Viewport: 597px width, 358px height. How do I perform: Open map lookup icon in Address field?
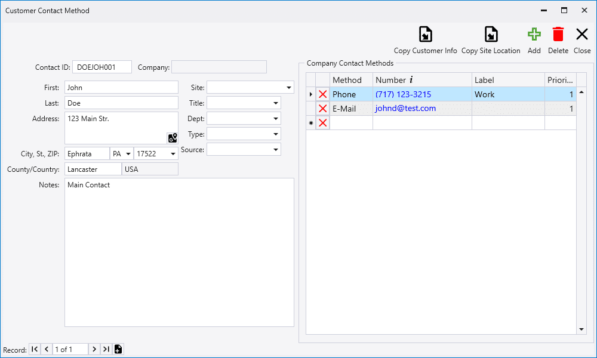[173, 138]
